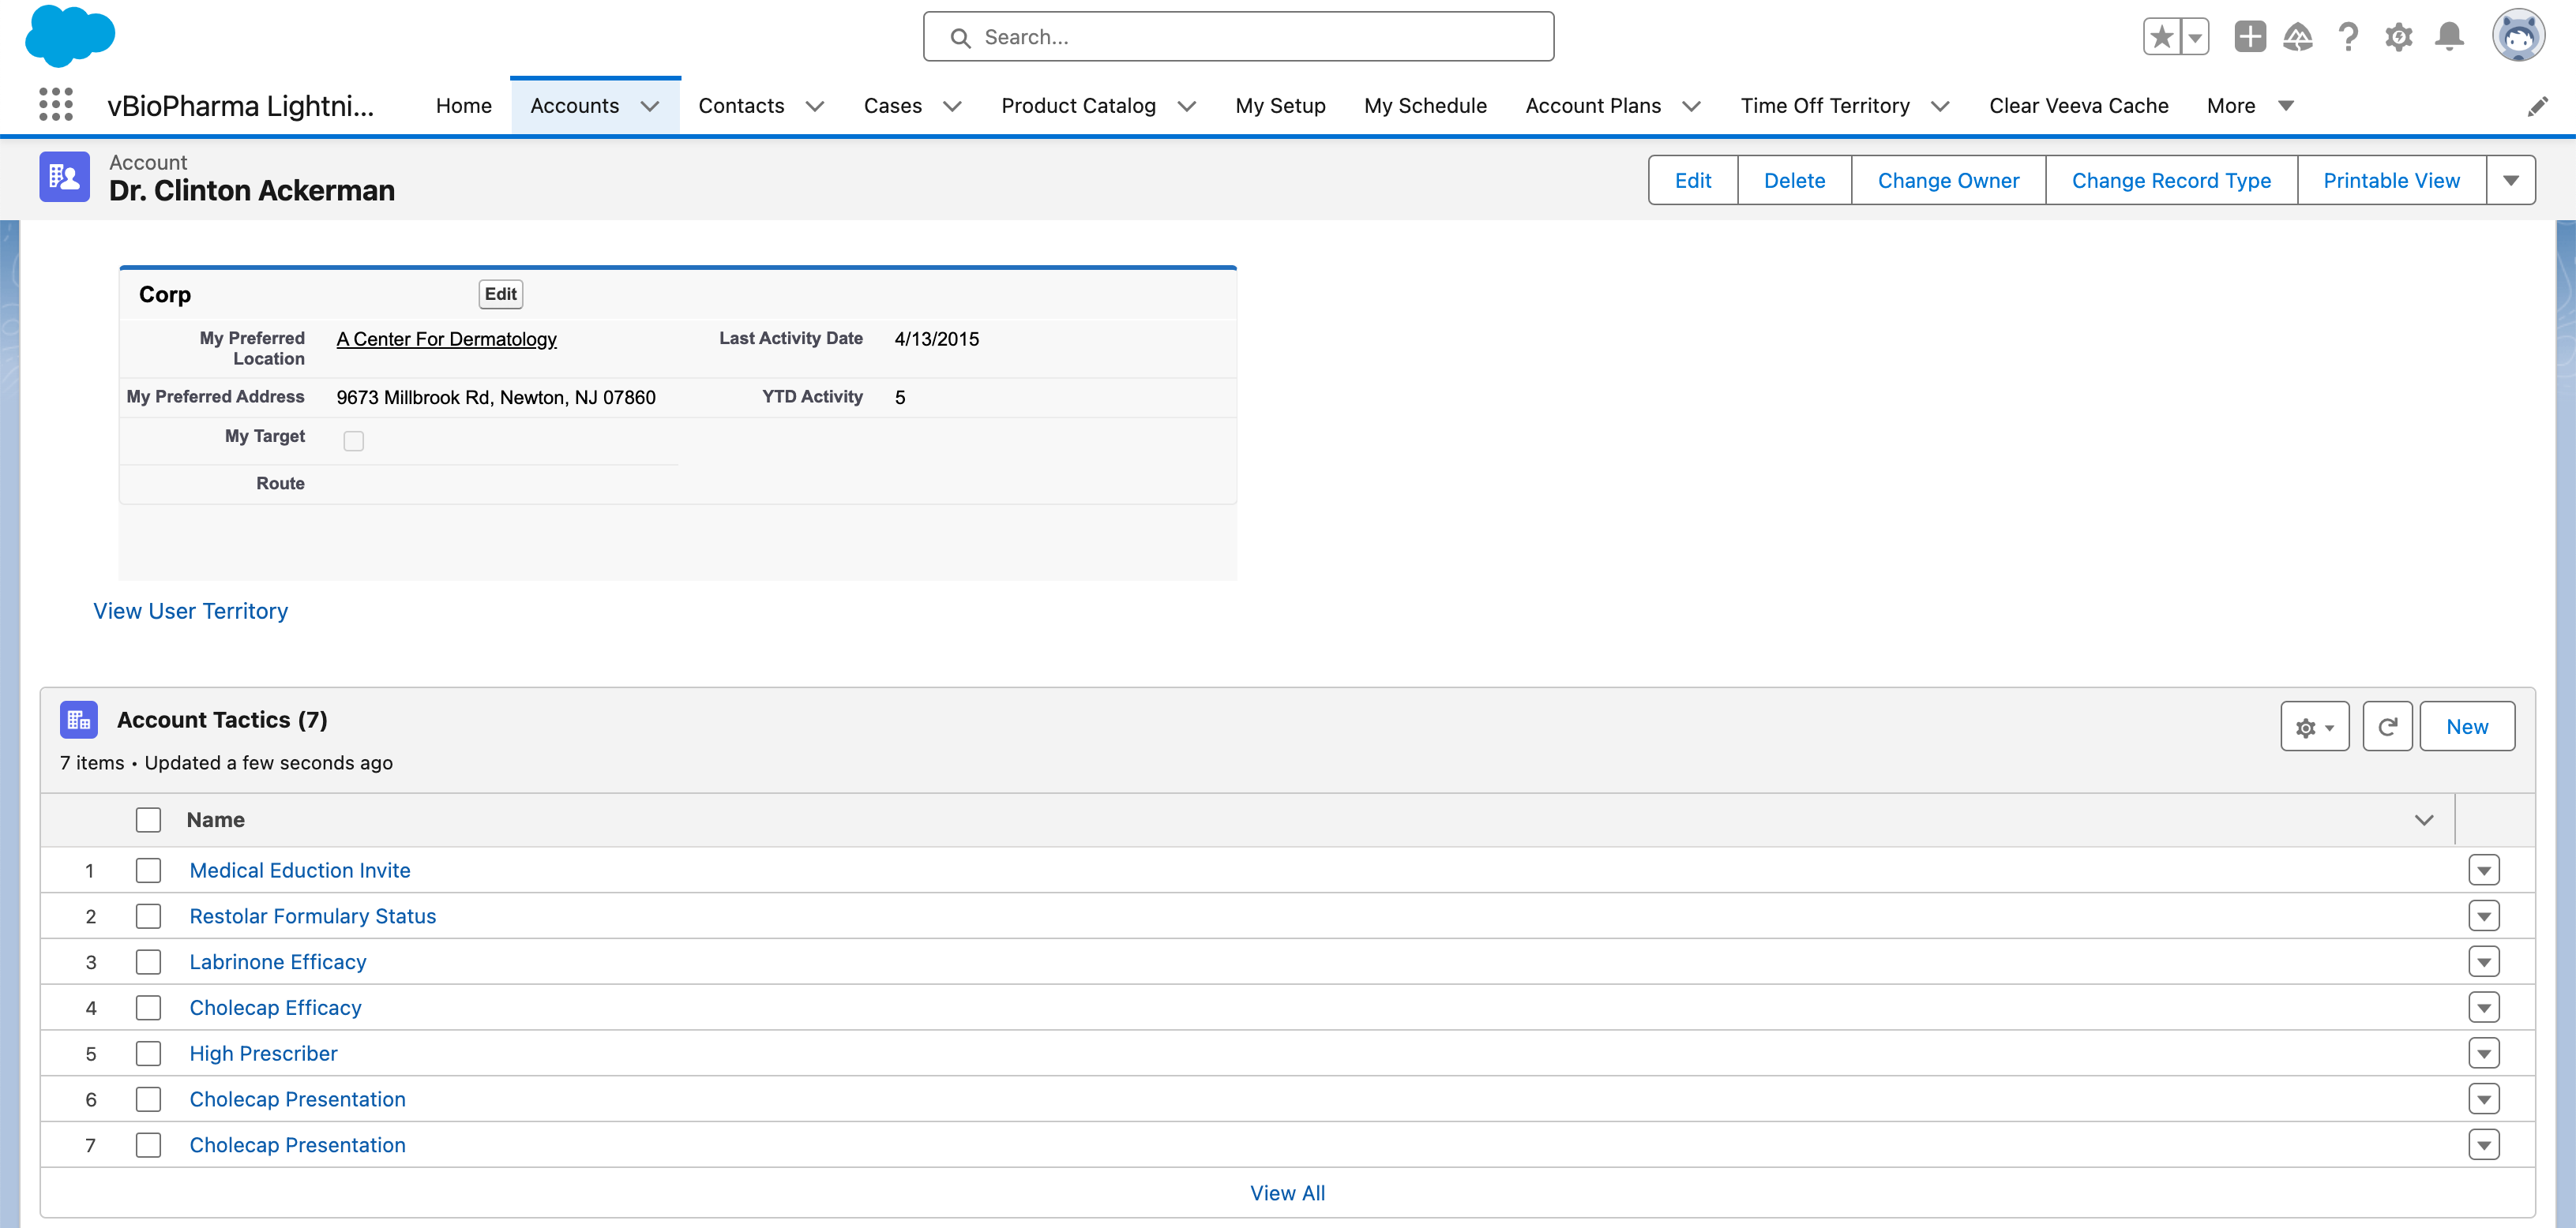Click the Favorites star icon
The height and width of the screenshot is (1228, 2576).
coord(2161,37)
